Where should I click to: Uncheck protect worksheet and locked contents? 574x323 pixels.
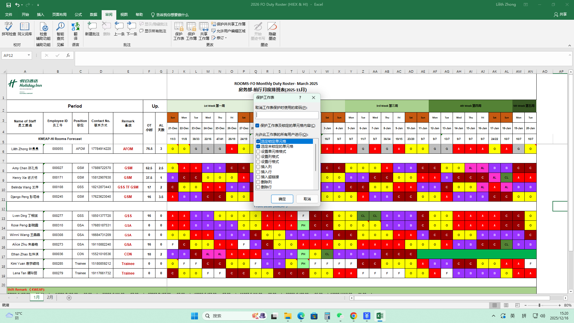point(257,126)
